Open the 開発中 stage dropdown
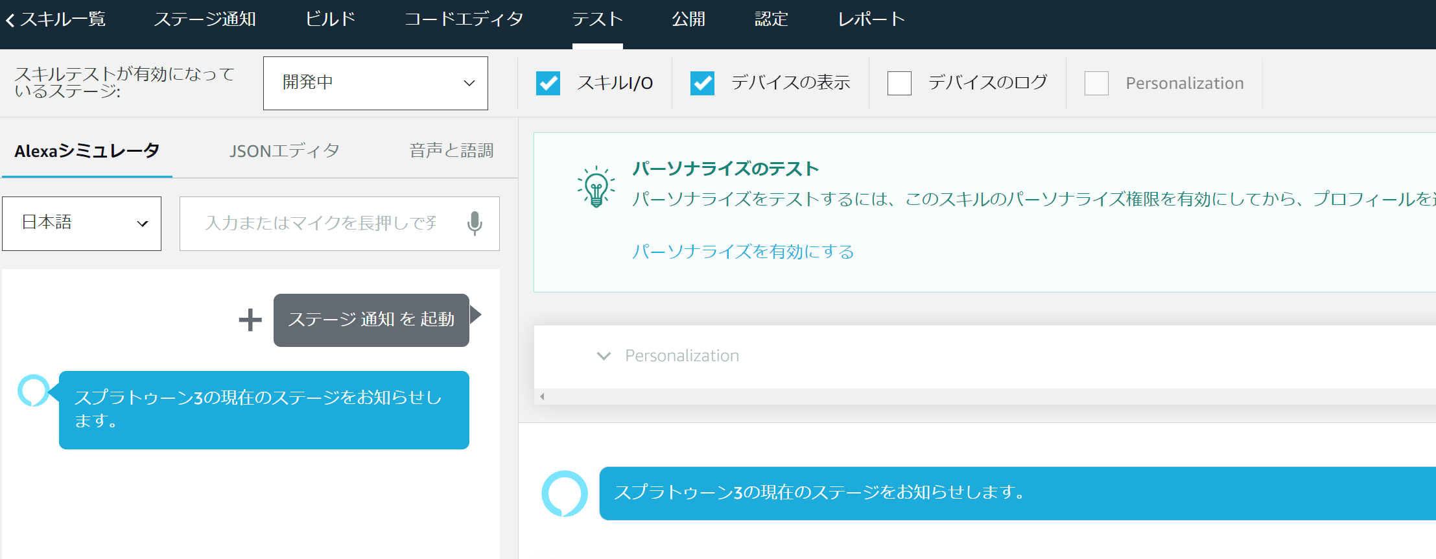Image resolution: width=1436 pixels, height=559 pixels. (375, 83)
